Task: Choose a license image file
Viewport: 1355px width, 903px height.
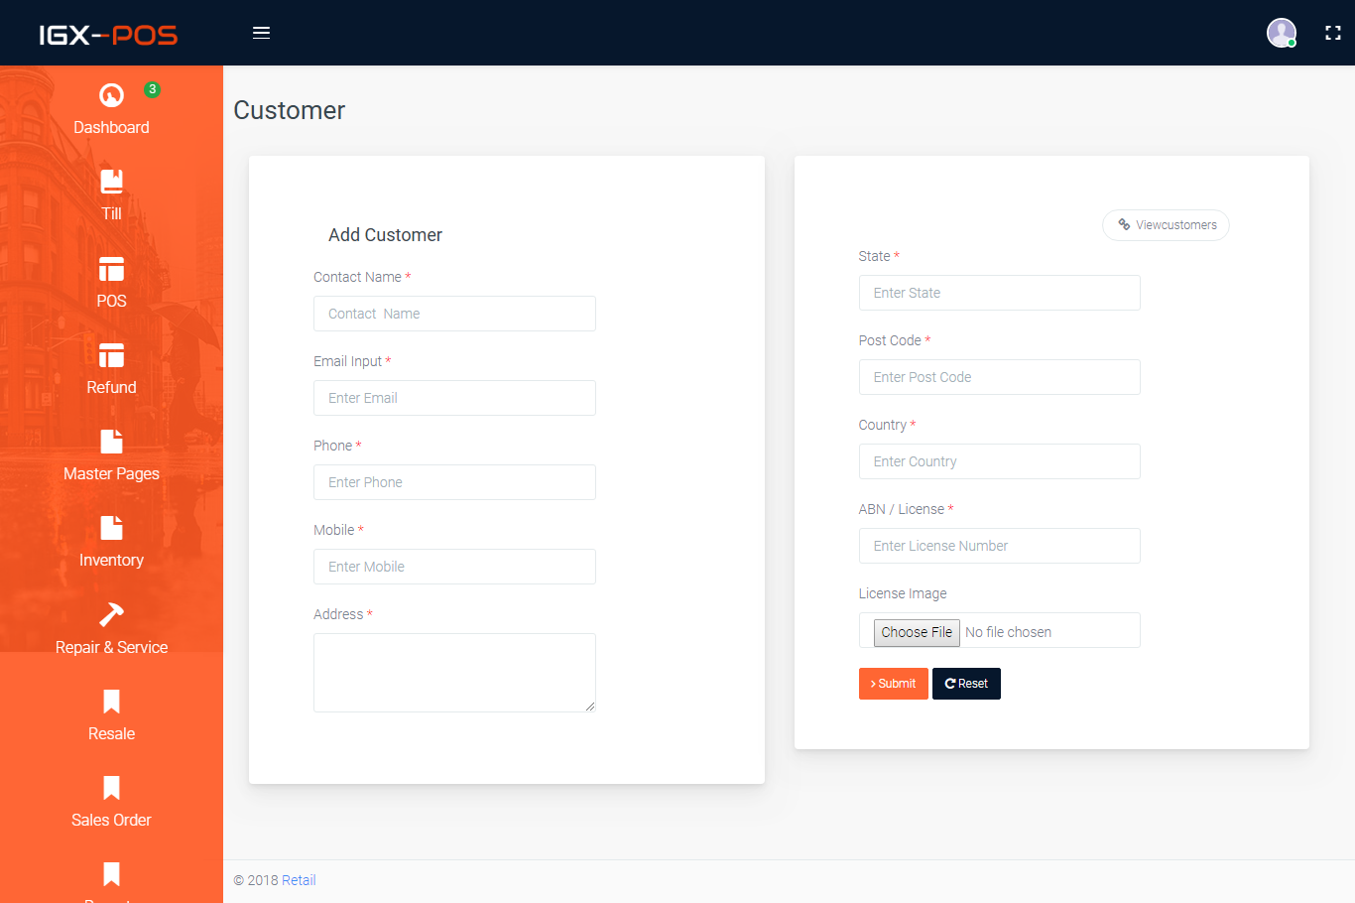Action: pos(917,632)
